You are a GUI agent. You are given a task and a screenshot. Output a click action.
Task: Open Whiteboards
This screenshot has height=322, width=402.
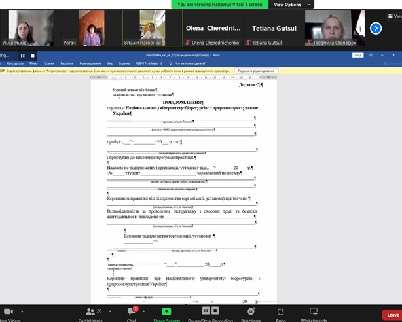click(x=314, y=315)
